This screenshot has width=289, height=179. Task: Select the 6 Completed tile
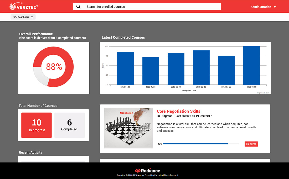[69, 125]
